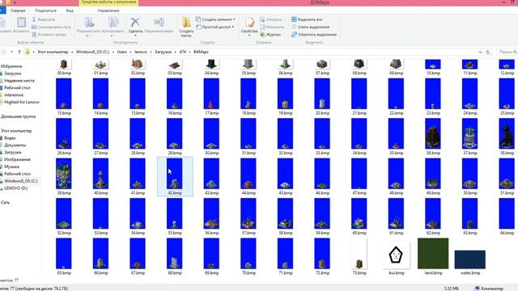
Task: Open the Create item (Создать элемент) dropdown
Action: (x=215, y=19)
